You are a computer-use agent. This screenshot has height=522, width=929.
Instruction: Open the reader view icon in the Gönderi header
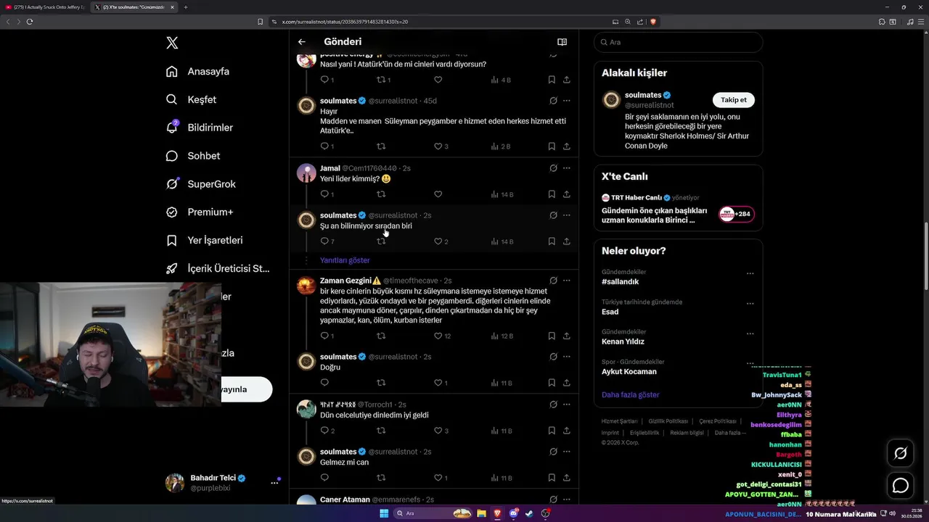(x=562, y=42)
